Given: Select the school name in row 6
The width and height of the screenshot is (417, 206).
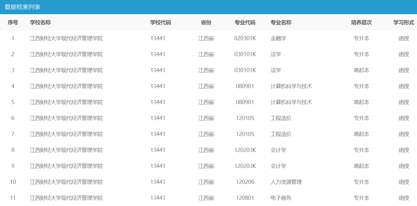Looking at the screenshot, I should pyautogui.click(x=66, y=118).
